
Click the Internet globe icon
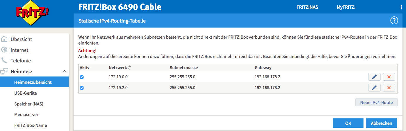(4, 50)
